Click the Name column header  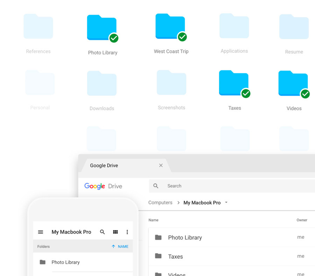[x=153, y=220]
